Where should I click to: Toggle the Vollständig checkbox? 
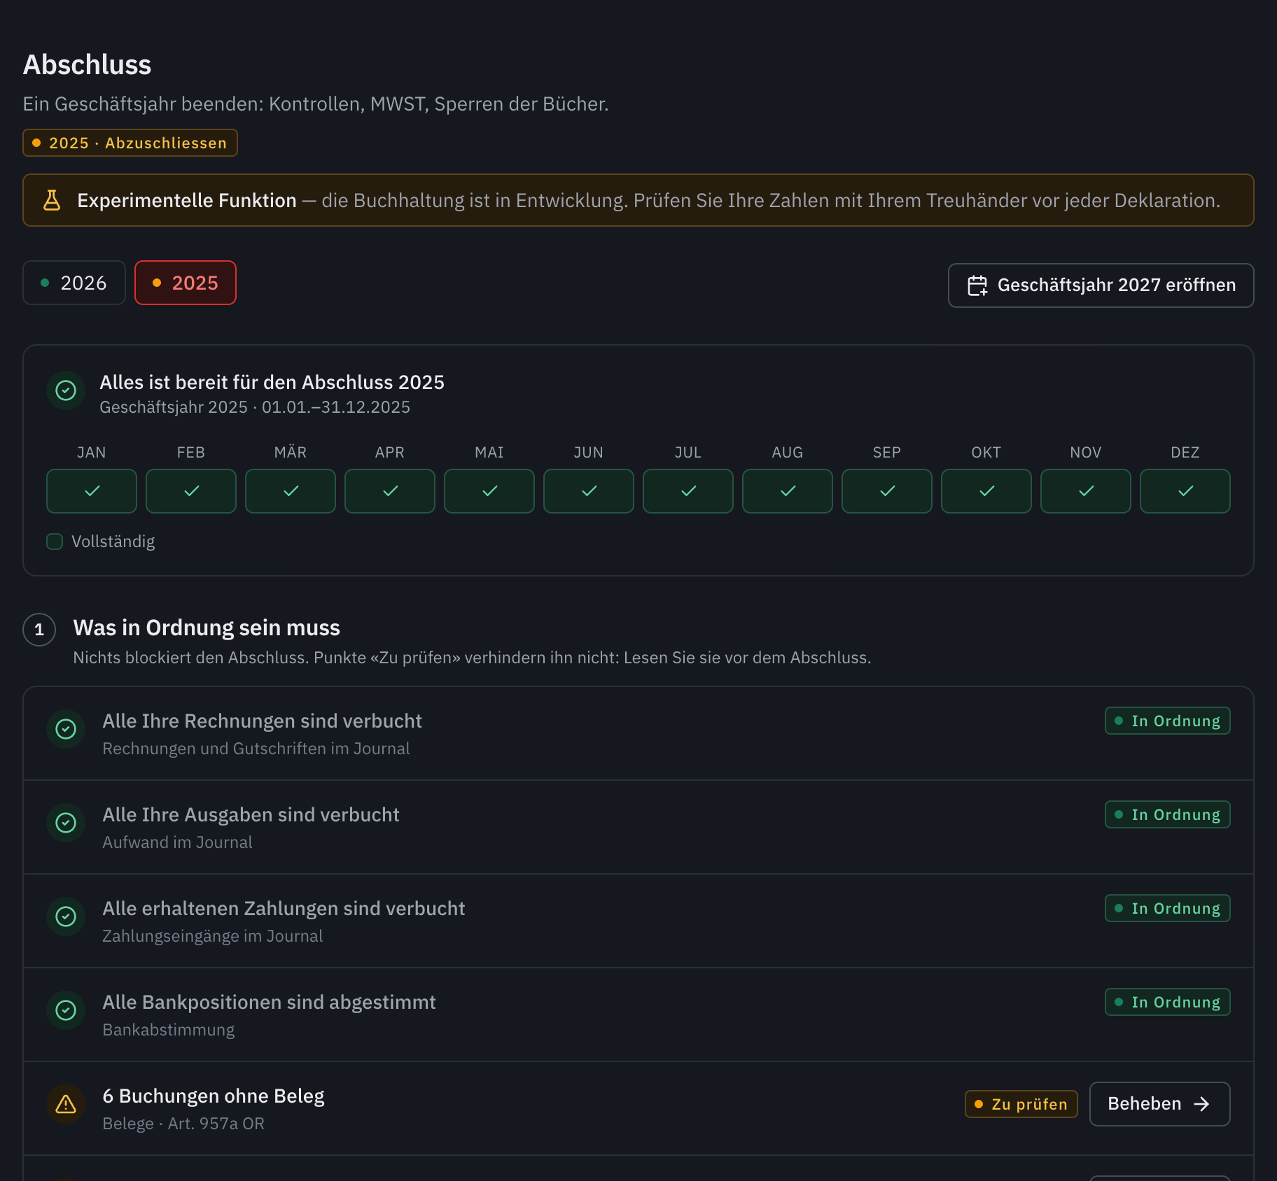pyautogui.click(x=55, y=542)
